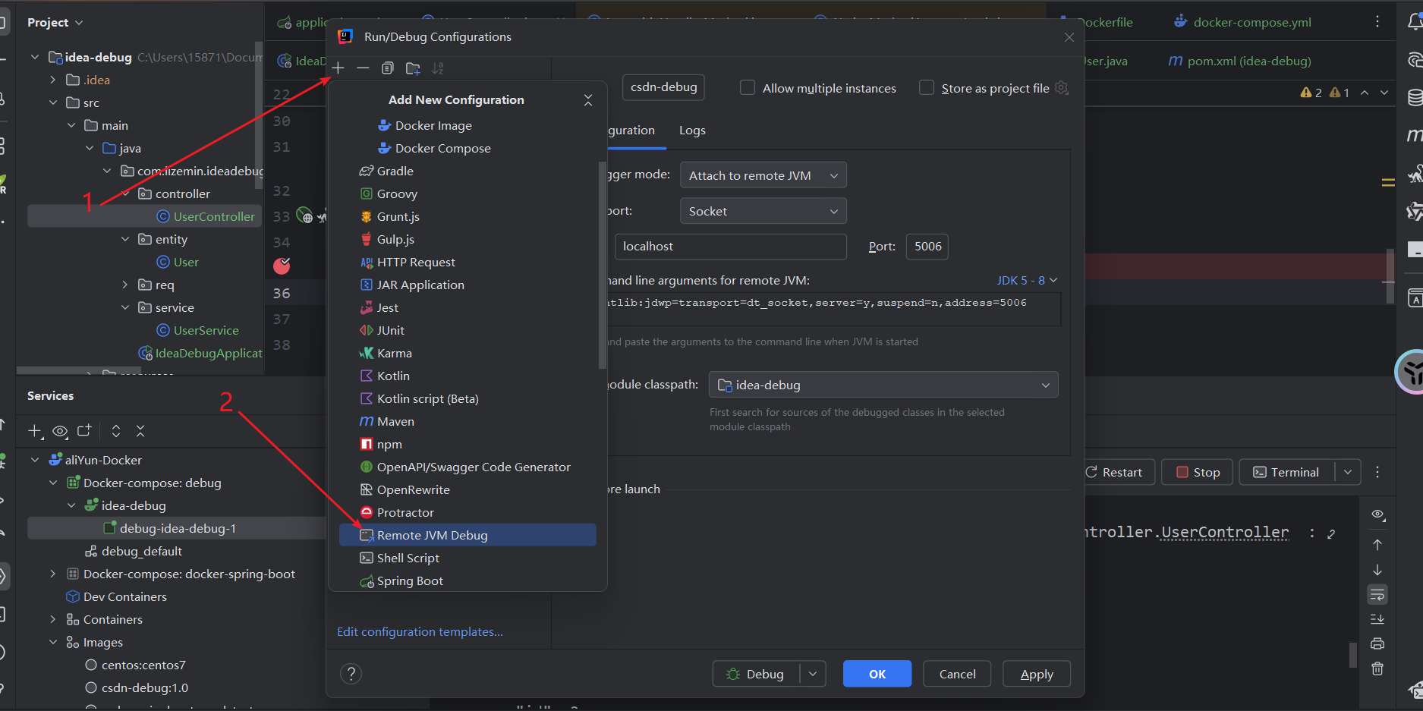Click the soft-wrap icon in console sidebar
This screenshot has height=711, width=1423.
pyautogui.click(x=1377, y=594)
